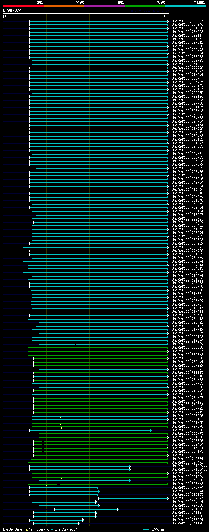Click the green ~80% color legend segment
The width and height of the screenshot is (209, 532).
point(145,6)
